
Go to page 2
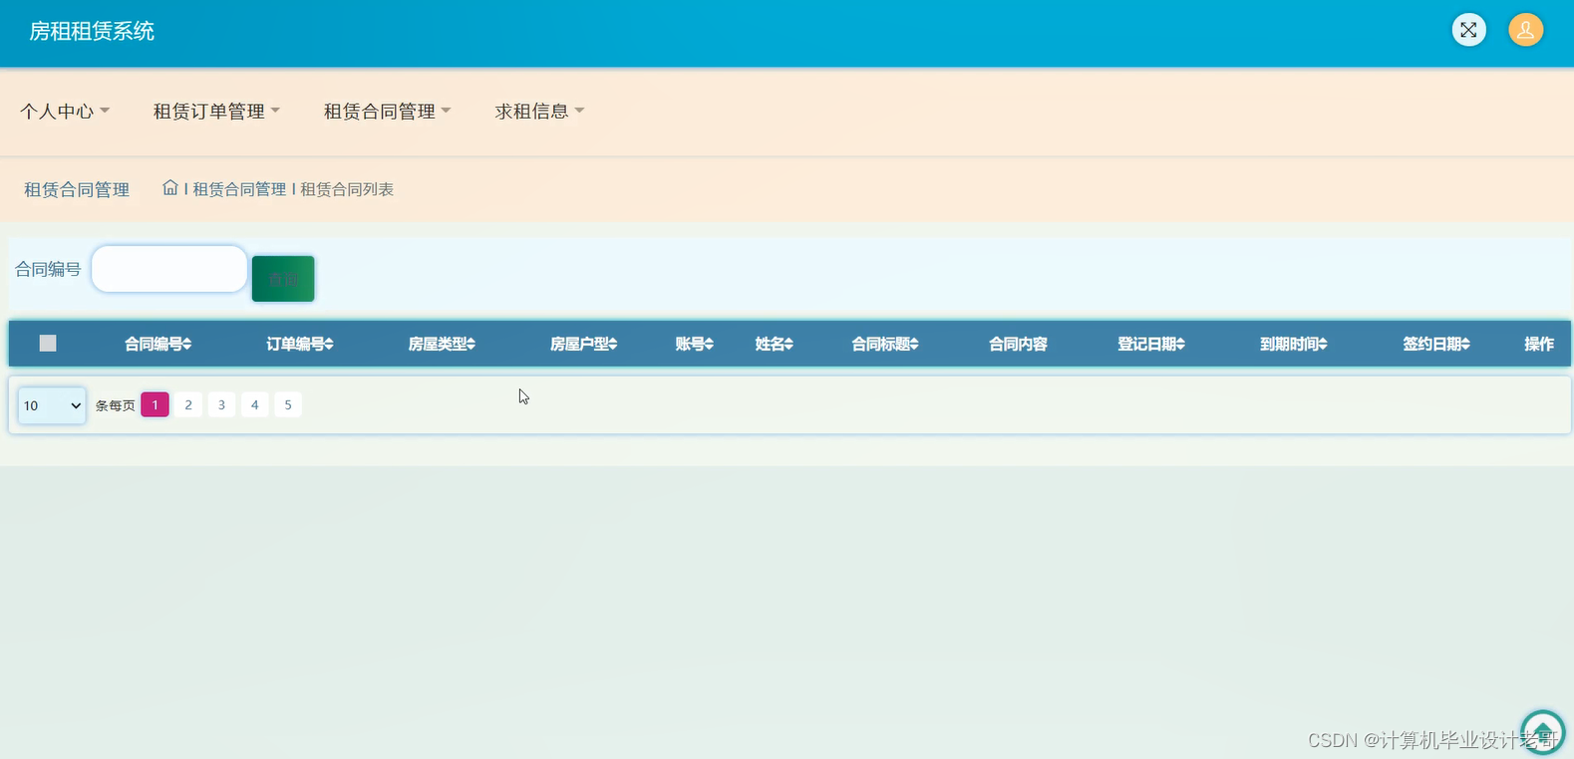point(188,404)
